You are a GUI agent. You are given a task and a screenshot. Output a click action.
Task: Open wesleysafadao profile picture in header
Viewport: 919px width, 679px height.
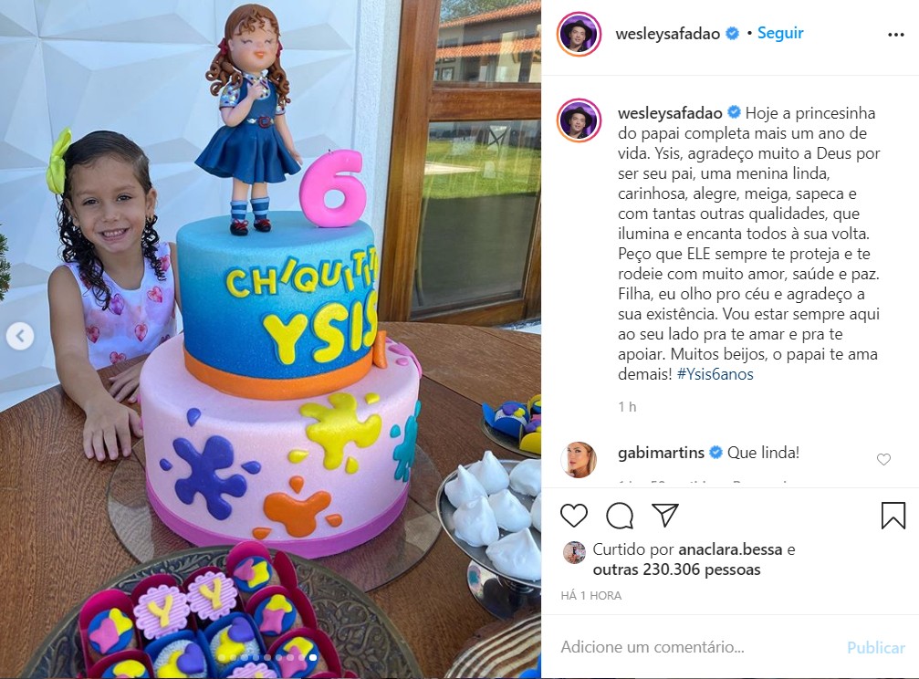[x=579, y=34]
